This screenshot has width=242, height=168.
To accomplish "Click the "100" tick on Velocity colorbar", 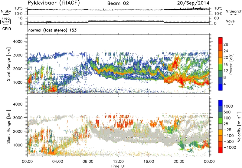I will click(227, 118).
